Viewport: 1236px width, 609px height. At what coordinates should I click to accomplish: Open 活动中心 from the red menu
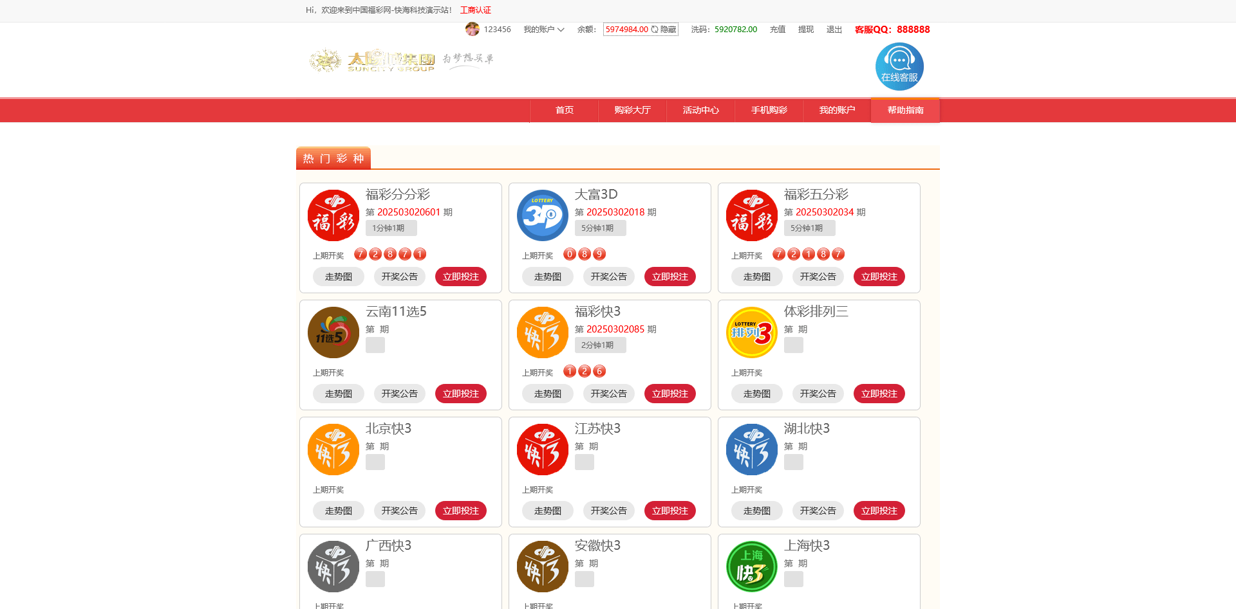(700, 111)
